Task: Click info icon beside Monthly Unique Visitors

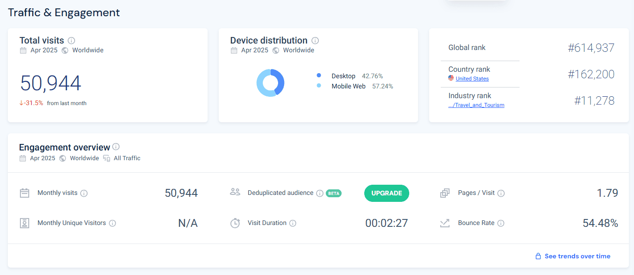Action: pyautogui.click(x=112, y=223)
